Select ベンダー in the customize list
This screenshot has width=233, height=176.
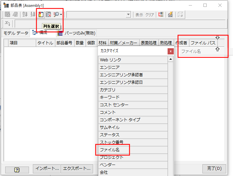pos(133,165)
